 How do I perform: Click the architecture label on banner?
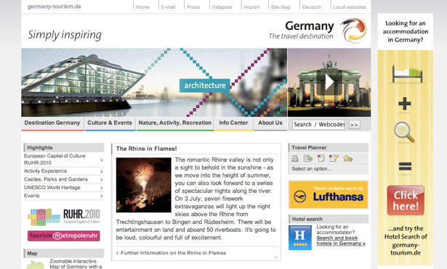[205, 86]
